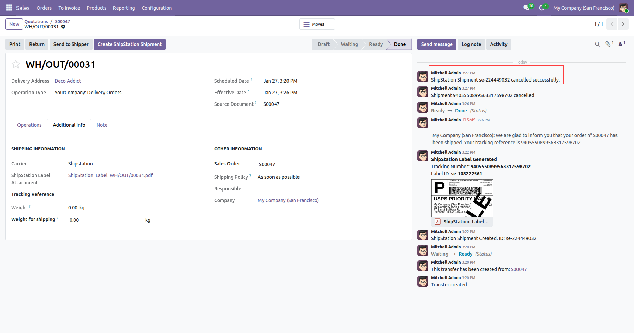Switch to the Operations tab

(x=29, y=125)
